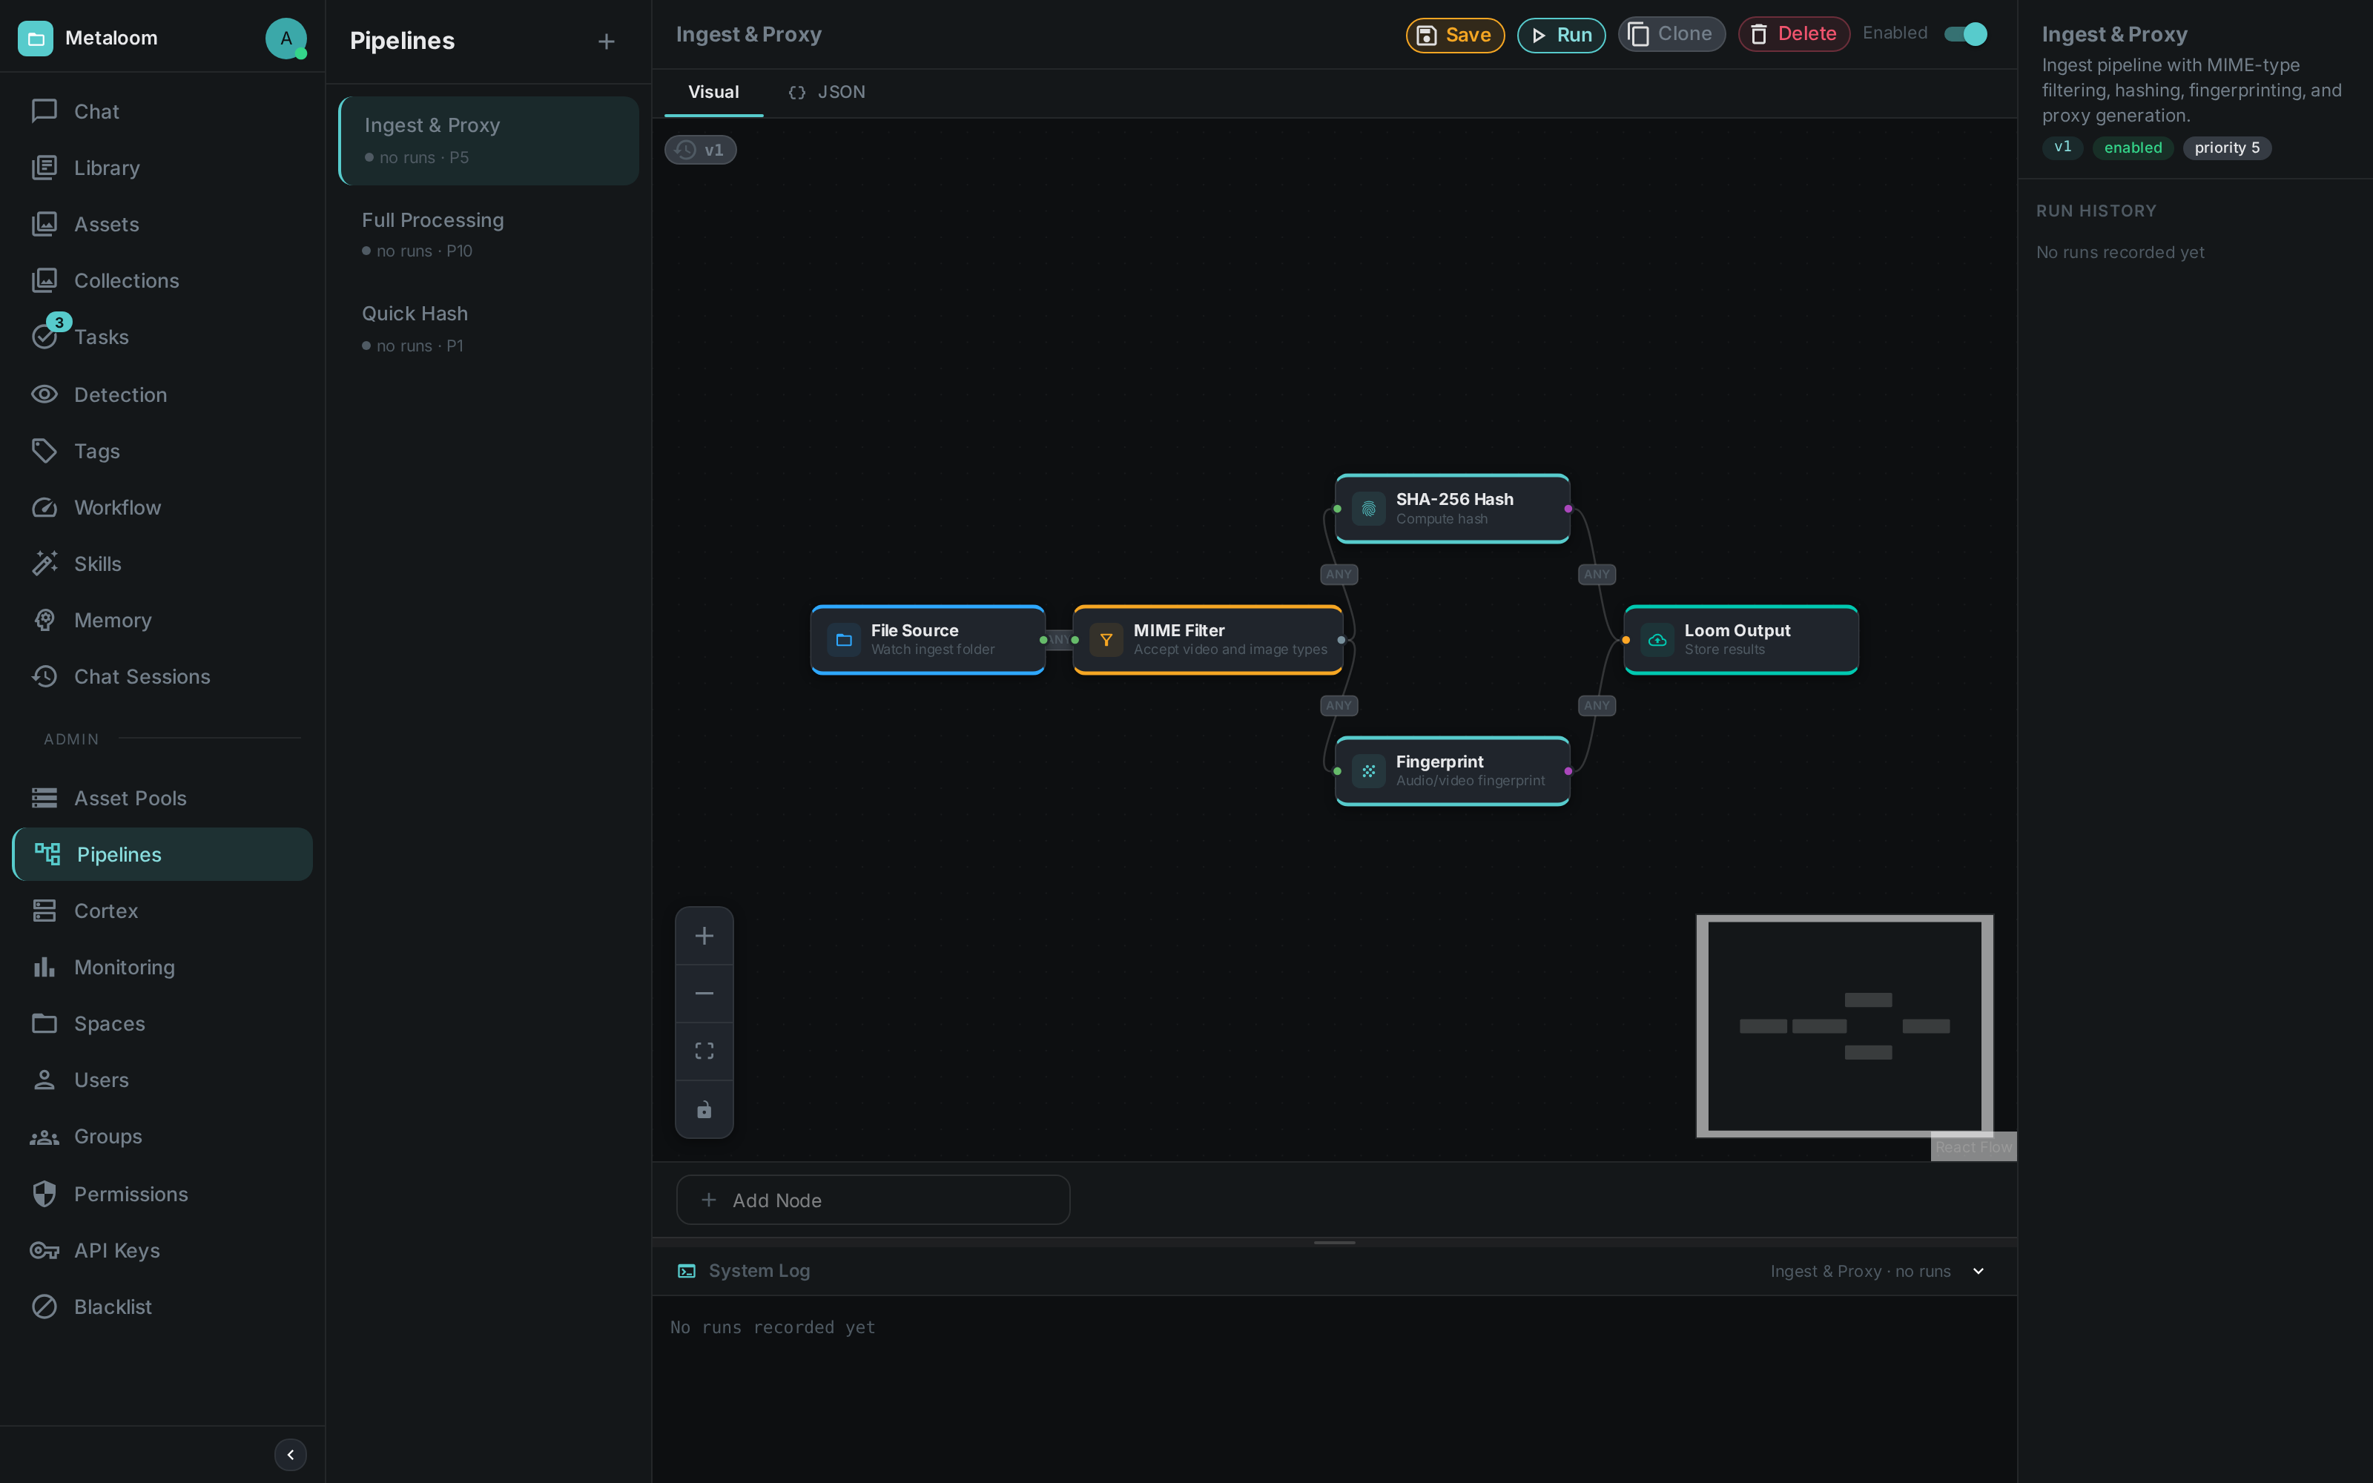Open the Collections sidebar icon

pyautogui.click(x=44, y=280)
